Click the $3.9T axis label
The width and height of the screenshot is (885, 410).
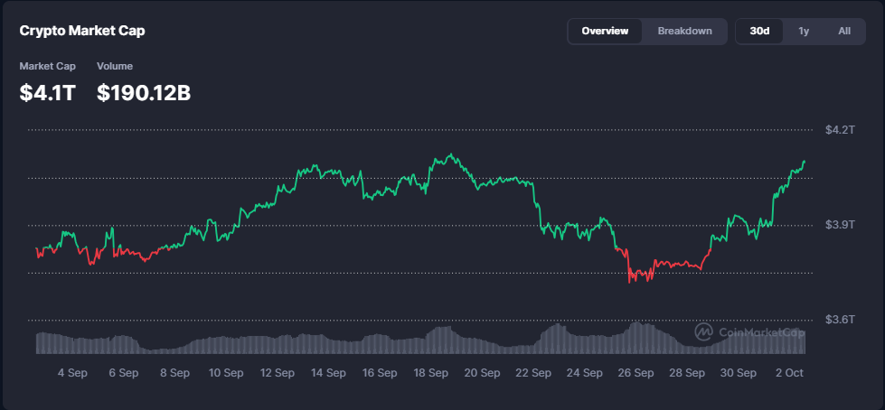click(839, 225)
